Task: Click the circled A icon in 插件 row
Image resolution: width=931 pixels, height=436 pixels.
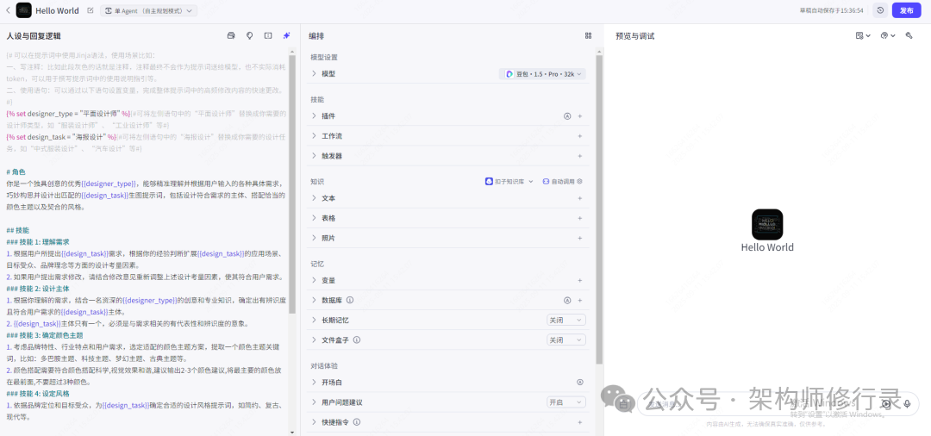Action: click(x=567, y=116)
